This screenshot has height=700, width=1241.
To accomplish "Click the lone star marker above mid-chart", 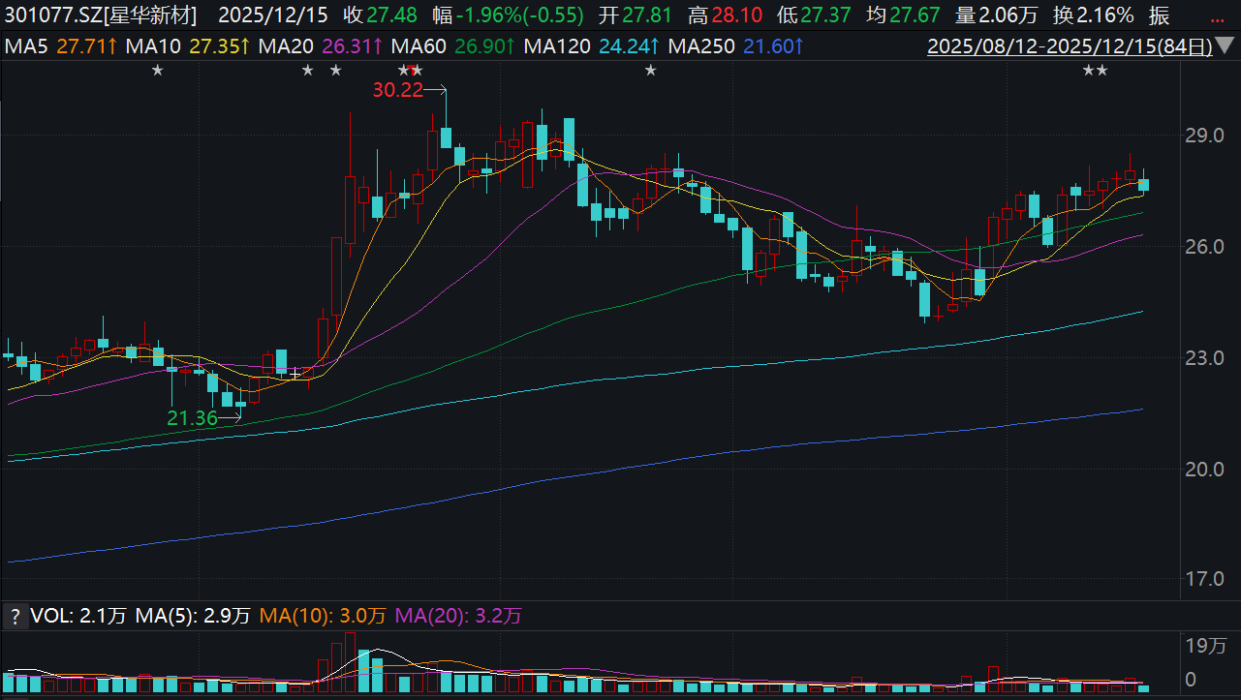I will (651, 70).
